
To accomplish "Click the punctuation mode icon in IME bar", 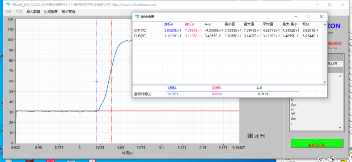I will tap(332, 159).
